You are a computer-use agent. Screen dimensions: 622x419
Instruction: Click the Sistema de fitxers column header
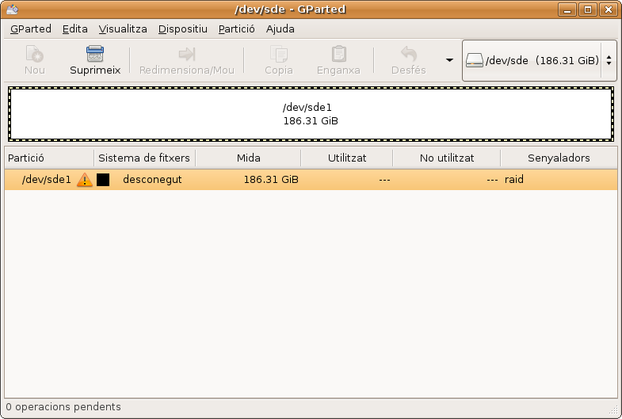144,158
